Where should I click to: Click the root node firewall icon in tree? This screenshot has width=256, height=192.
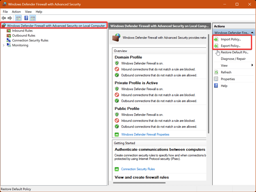click(4, 26)
